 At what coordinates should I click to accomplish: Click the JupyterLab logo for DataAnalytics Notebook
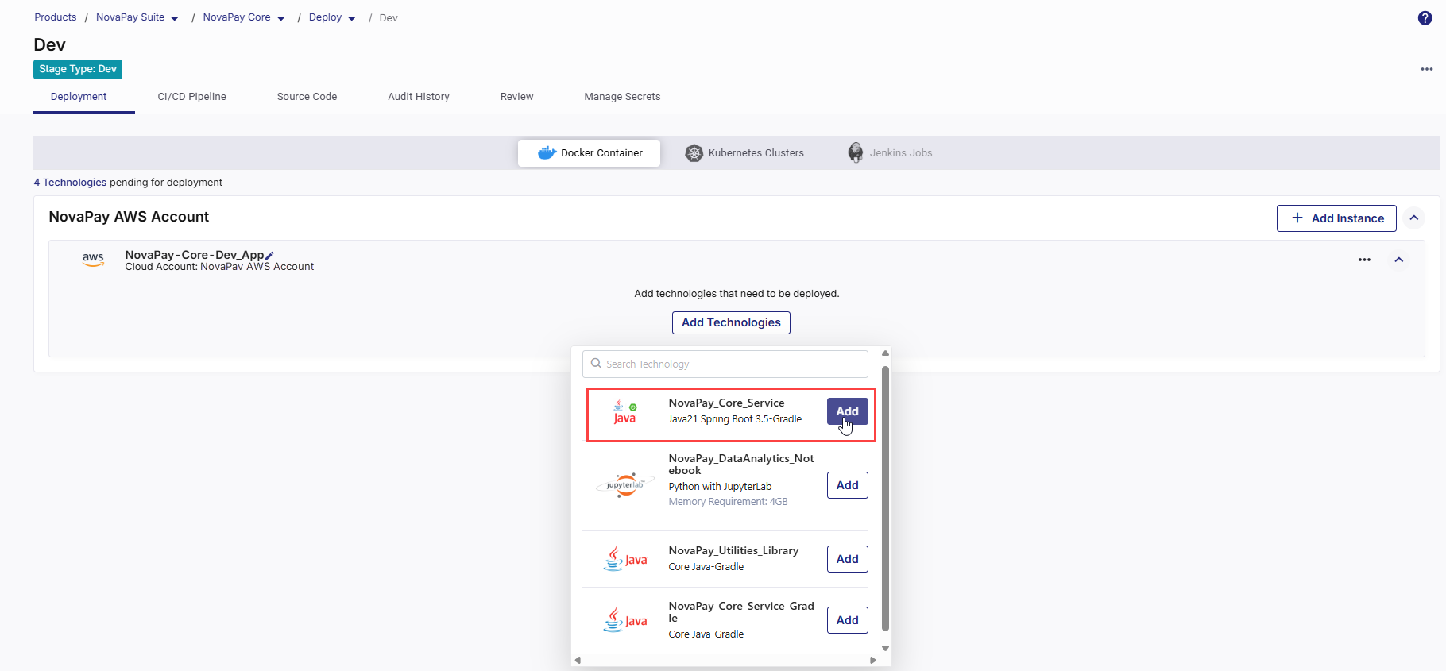[x=624, y=484]
